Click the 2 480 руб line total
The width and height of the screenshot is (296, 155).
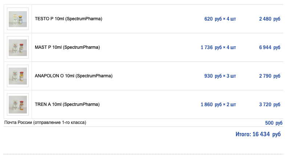point(269,19)
